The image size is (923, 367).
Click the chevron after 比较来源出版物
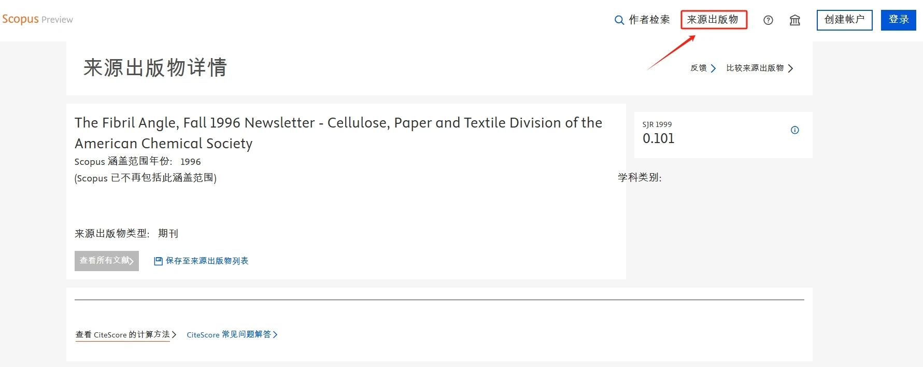tap(790, 68)
